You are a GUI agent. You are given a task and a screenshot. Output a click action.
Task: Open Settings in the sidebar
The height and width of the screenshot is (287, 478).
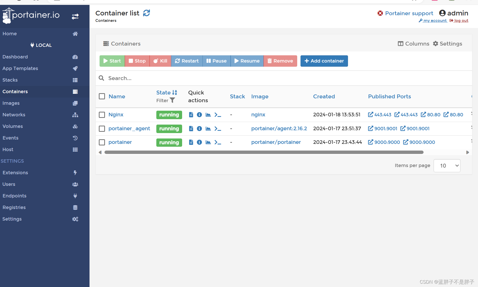tap(45, 219)
